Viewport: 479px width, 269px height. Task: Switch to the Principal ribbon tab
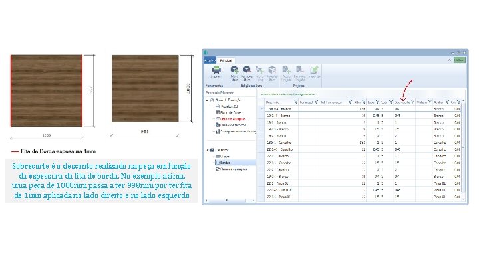(226, 60)
